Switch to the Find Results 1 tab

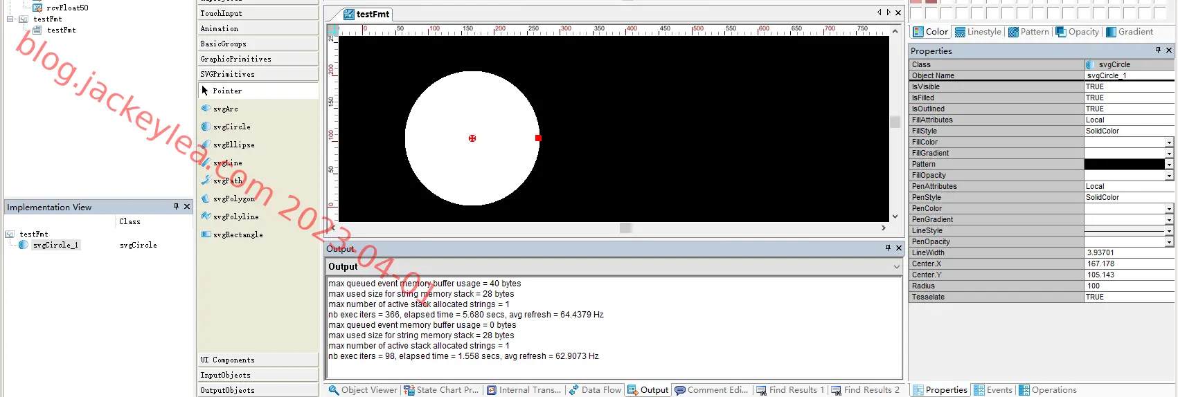pos(790,390)
